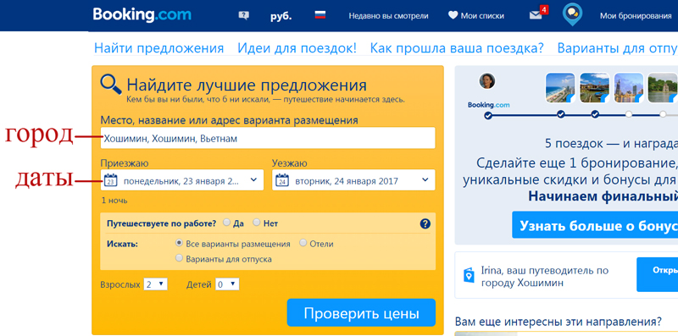Select Да for travelling for work
The height and width of the screenshot is (336, 678).
[226, 223]
